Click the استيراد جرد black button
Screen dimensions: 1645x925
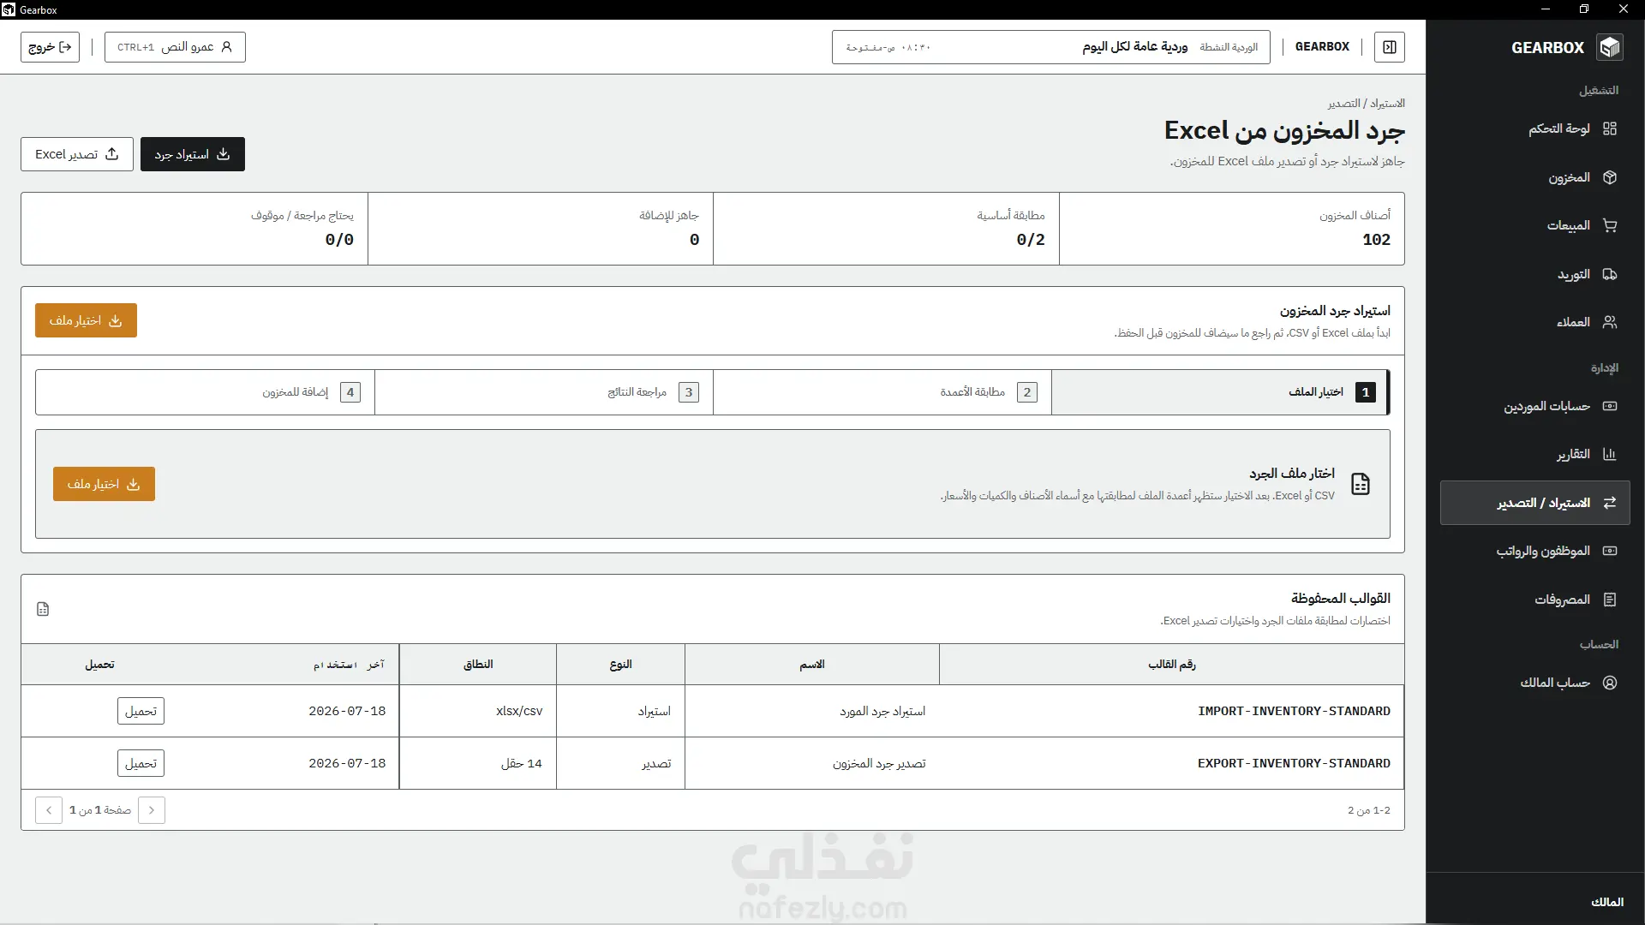(193, 154)
